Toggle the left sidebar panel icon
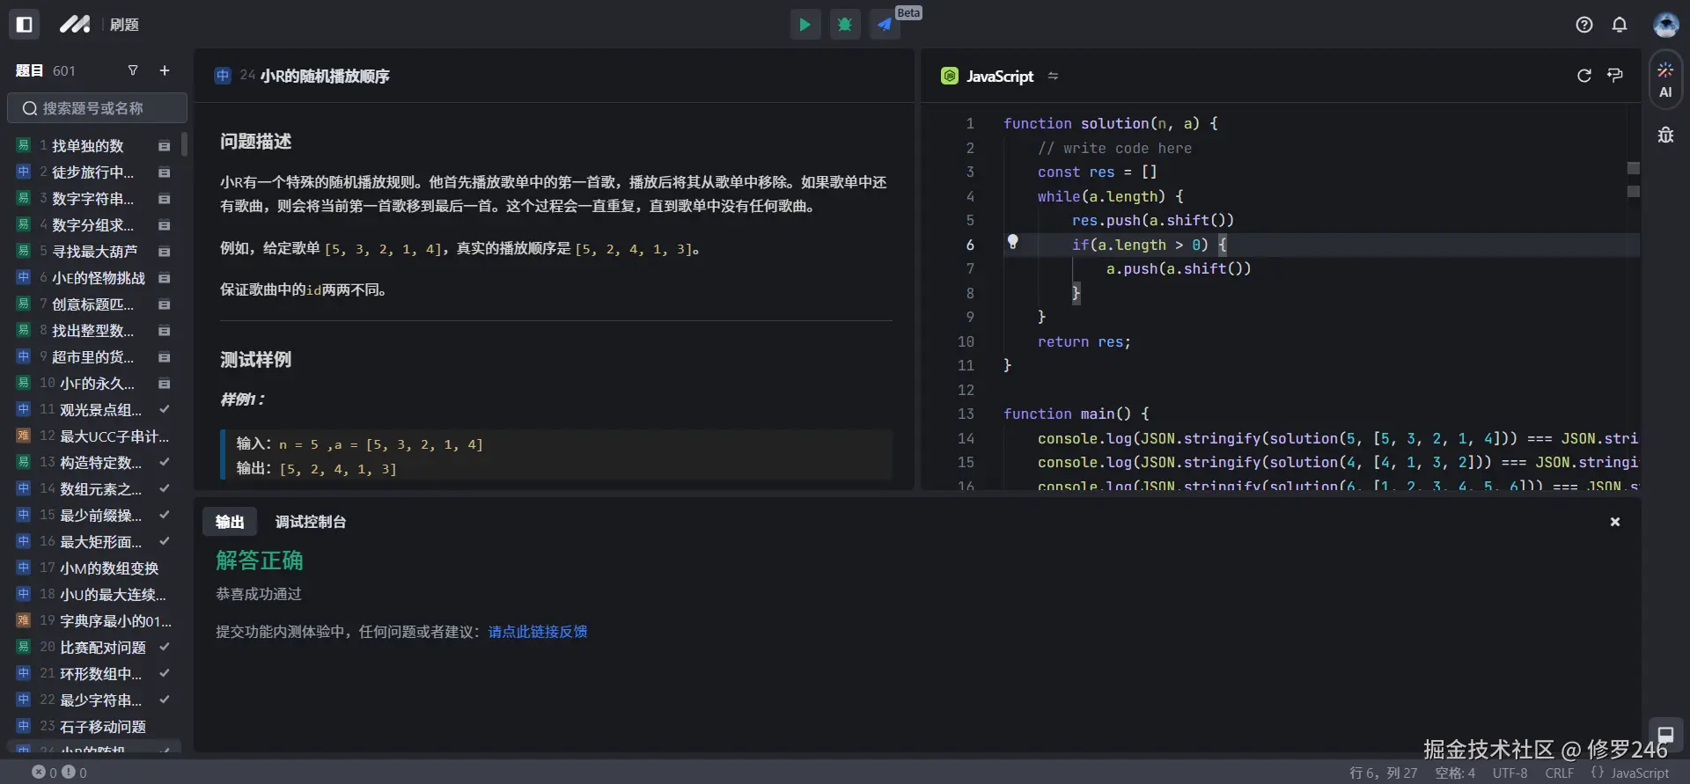The height and width of the screenshot is (784, 1690). pyautogui.click(x=25, y=25)
